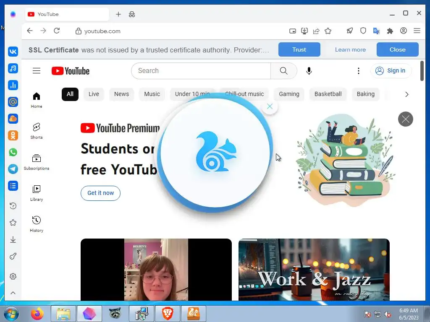This screenshot has height=322, width=430.
Task: Close the SSL certificate warning bar
Action: coord(397,49)
